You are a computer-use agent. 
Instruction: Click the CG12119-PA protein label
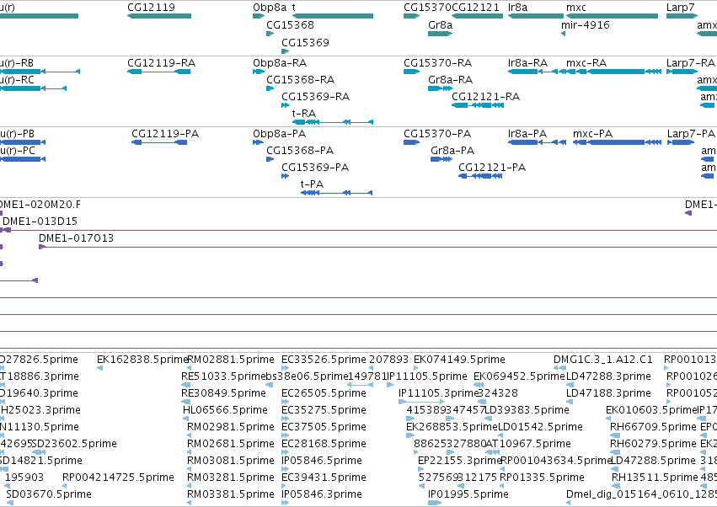coord(165,134)
